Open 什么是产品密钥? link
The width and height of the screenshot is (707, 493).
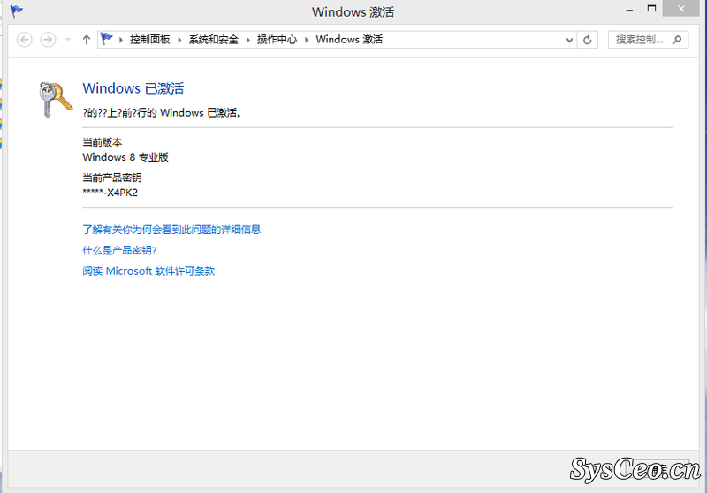(x=119, y=250)
